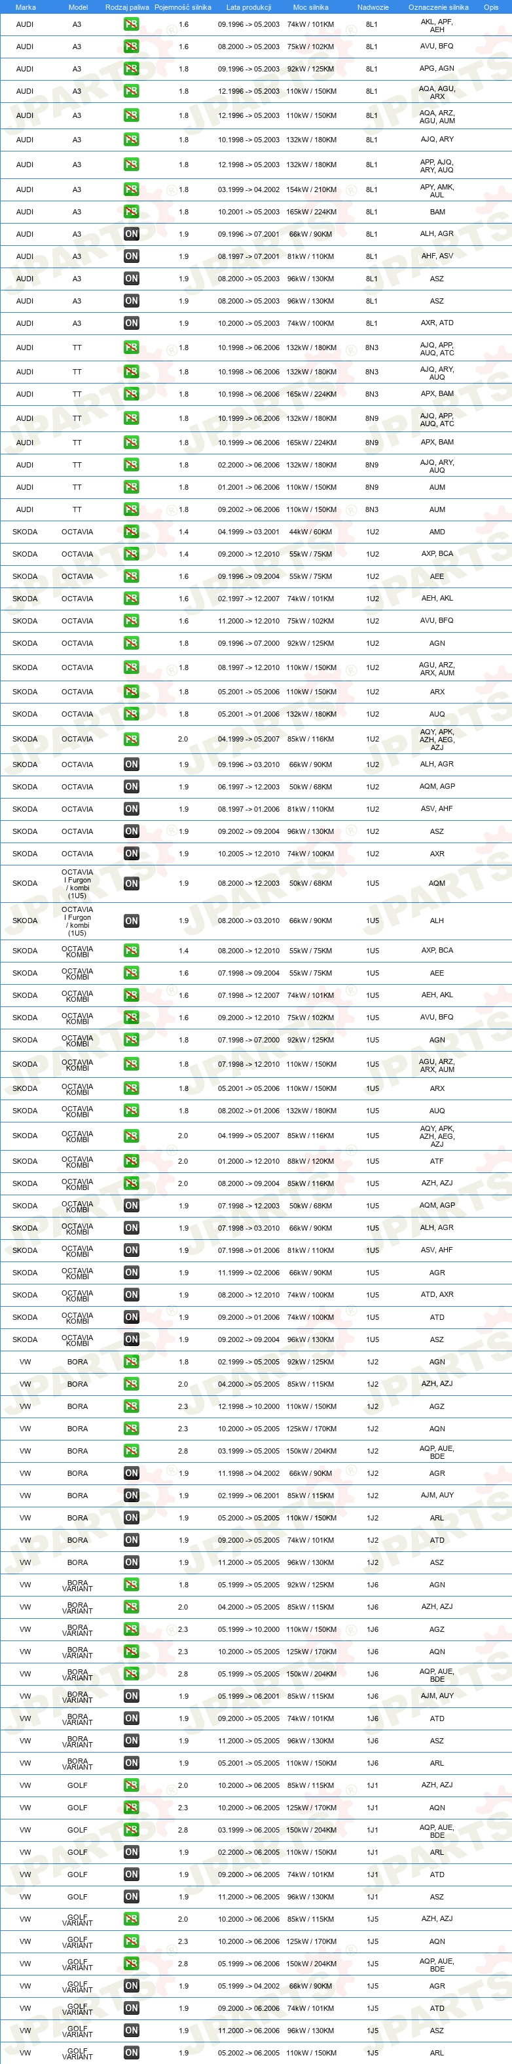512x2064 pixels.
Task: Click petrol icon in Golf Variant 1J5 AZH, AZJ row
Action: [x=131, y=1919]
